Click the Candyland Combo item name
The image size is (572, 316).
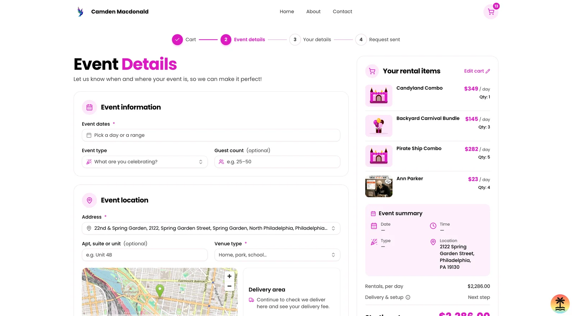click(x=419, y=88)
